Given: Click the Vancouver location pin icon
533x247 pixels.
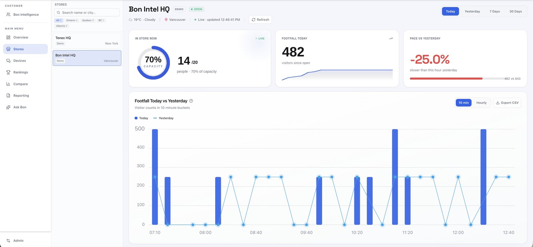Looking at the screenshot, I should [x=166, y=20].
